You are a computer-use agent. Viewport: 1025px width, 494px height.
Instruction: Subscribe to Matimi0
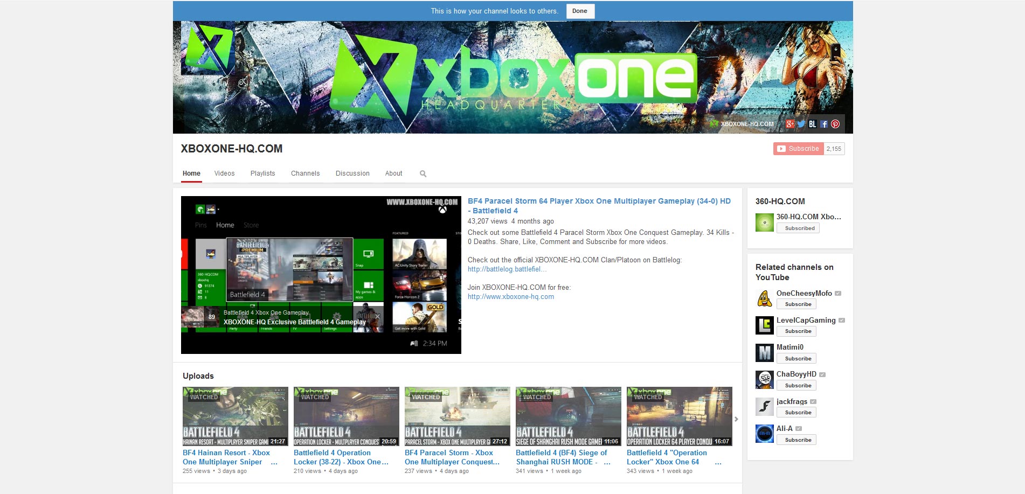796,359
